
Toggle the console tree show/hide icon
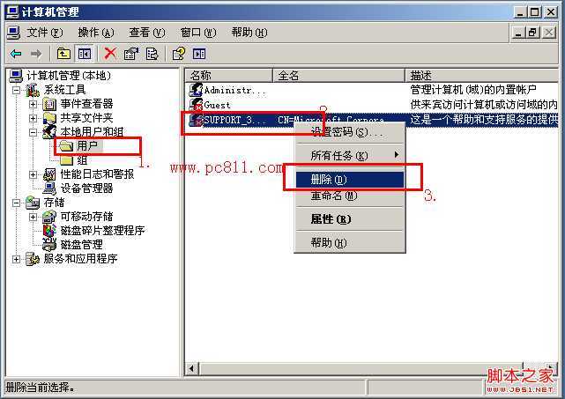[x=85, y=54]
